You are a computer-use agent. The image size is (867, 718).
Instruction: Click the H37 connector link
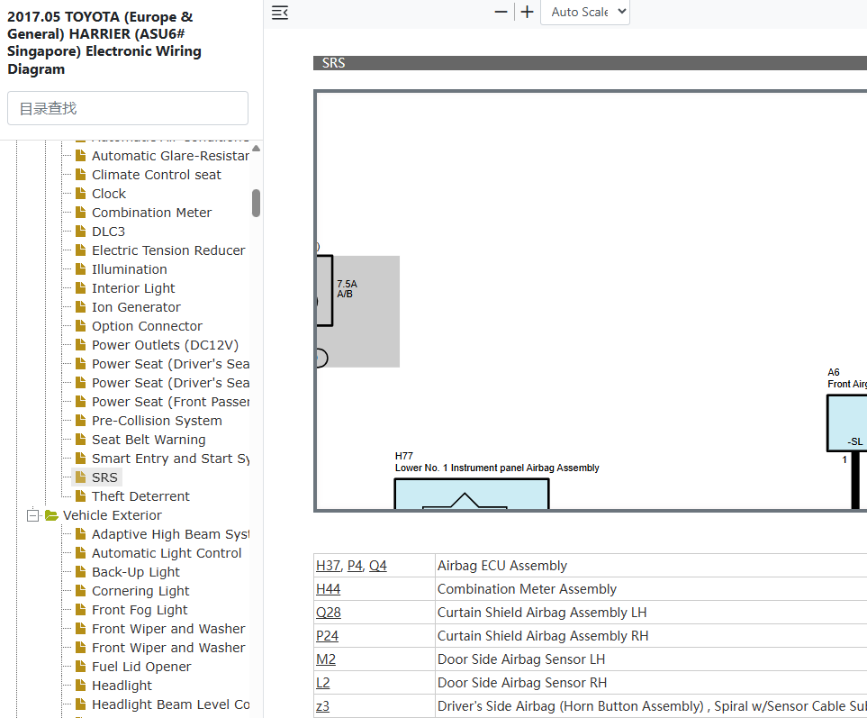[329, 566]
